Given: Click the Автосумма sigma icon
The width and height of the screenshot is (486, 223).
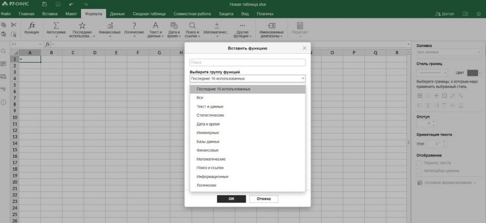Looking at the screenshot, I should pyautogui.click(x=56, y=26).
